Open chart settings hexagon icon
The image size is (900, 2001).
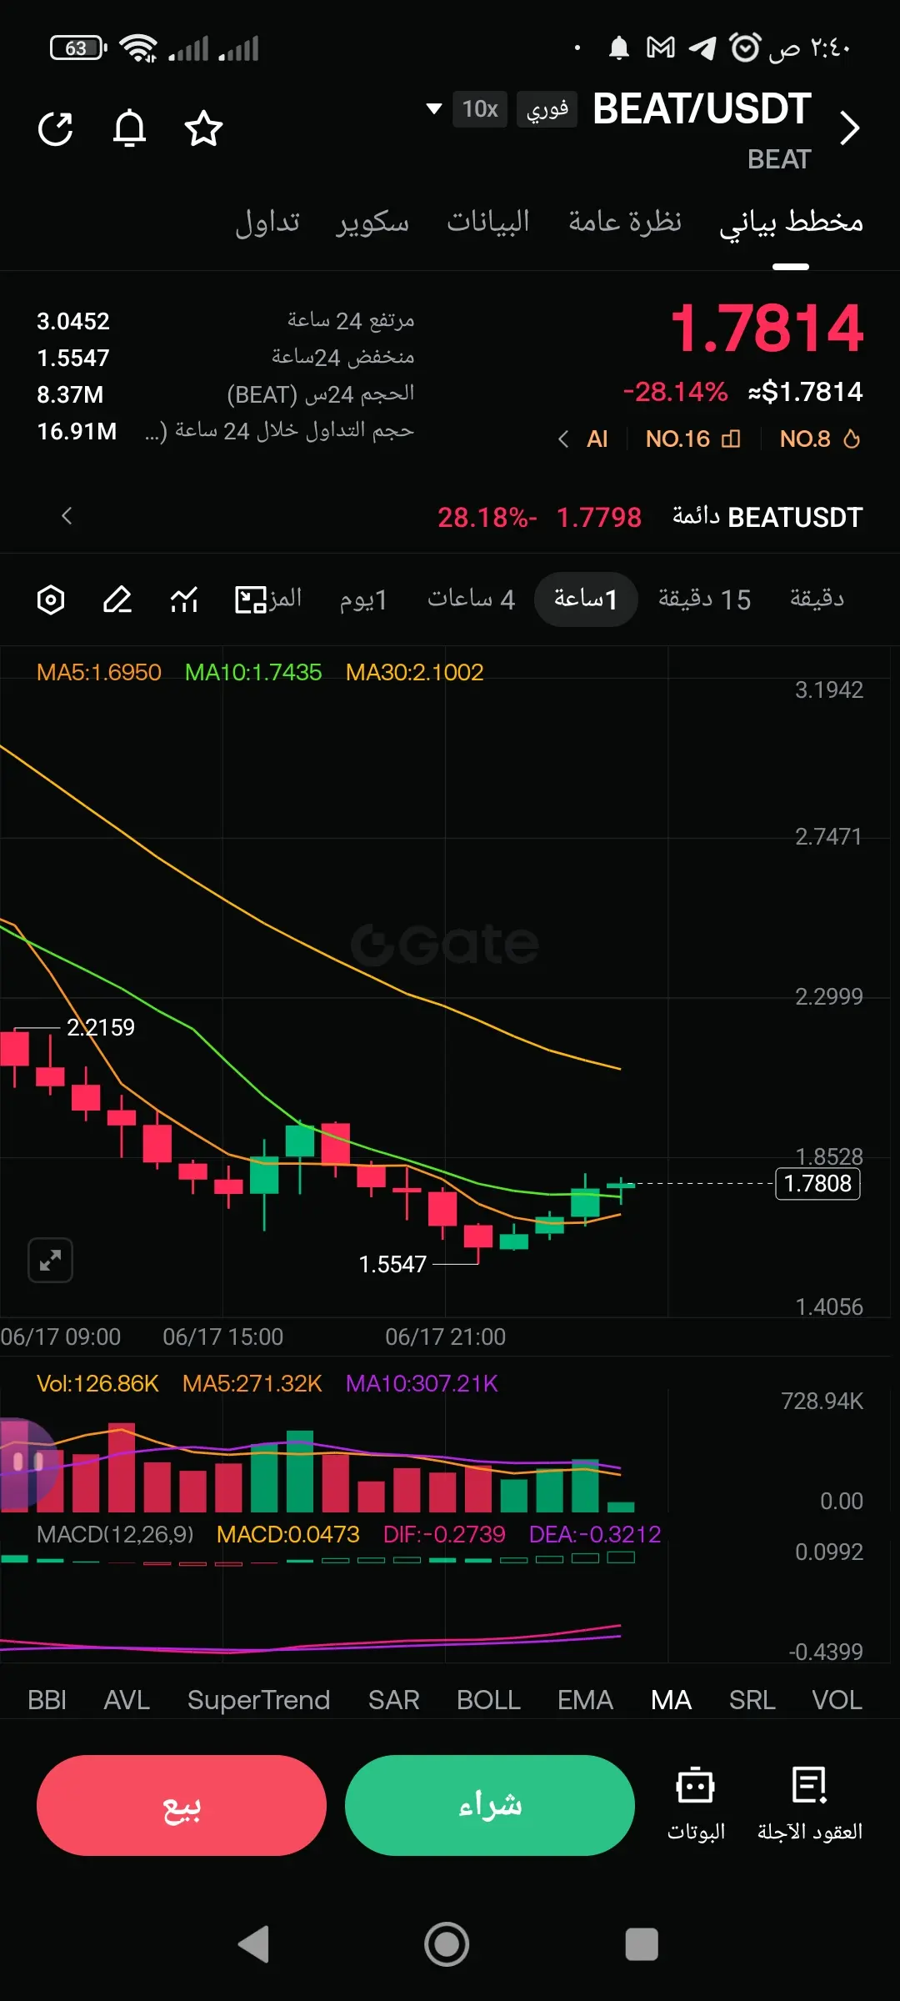point(51,599)
